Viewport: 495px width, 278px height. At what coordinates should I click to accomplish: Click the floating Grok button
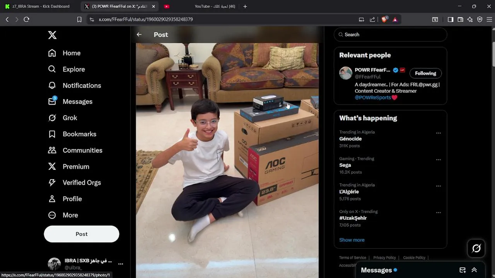tap(476, 248)
